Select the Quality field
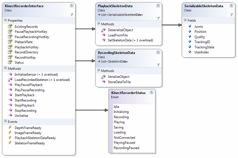Screen dimensions: 238x158 (200, 37)
